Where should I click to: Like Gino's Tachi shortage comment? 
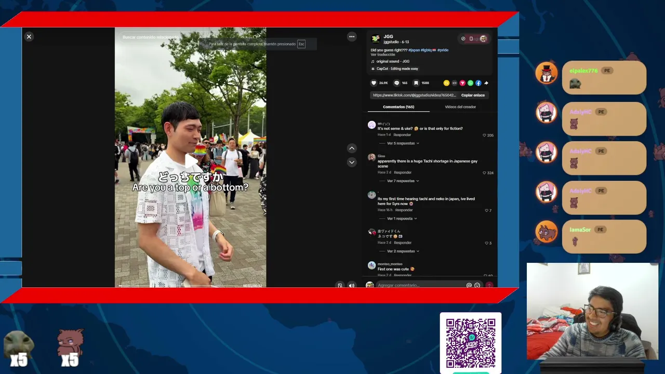484,172
